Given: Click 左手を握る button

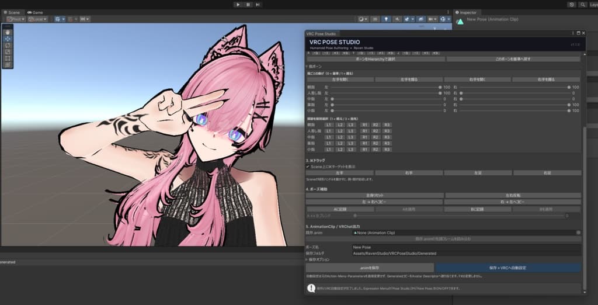Looking at the screenshot, I should 409,79.
